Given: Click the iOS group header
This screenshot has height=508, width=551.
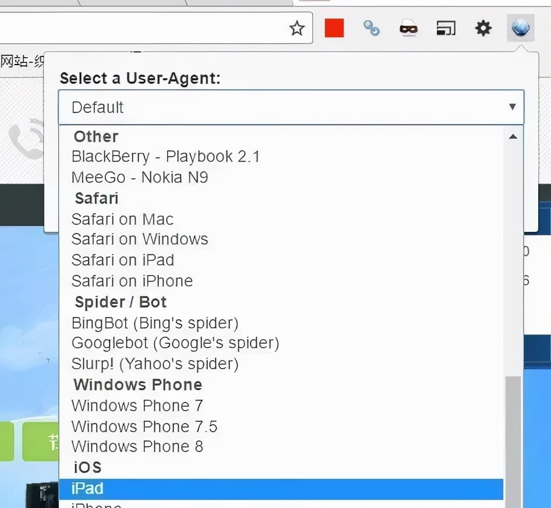Looking at the screenshot, I should tap(87, 468).
